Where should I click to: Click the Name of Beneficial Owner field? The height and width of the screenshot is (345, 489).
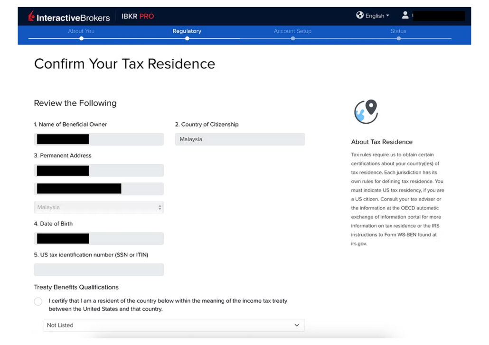[x=99, y=139]
